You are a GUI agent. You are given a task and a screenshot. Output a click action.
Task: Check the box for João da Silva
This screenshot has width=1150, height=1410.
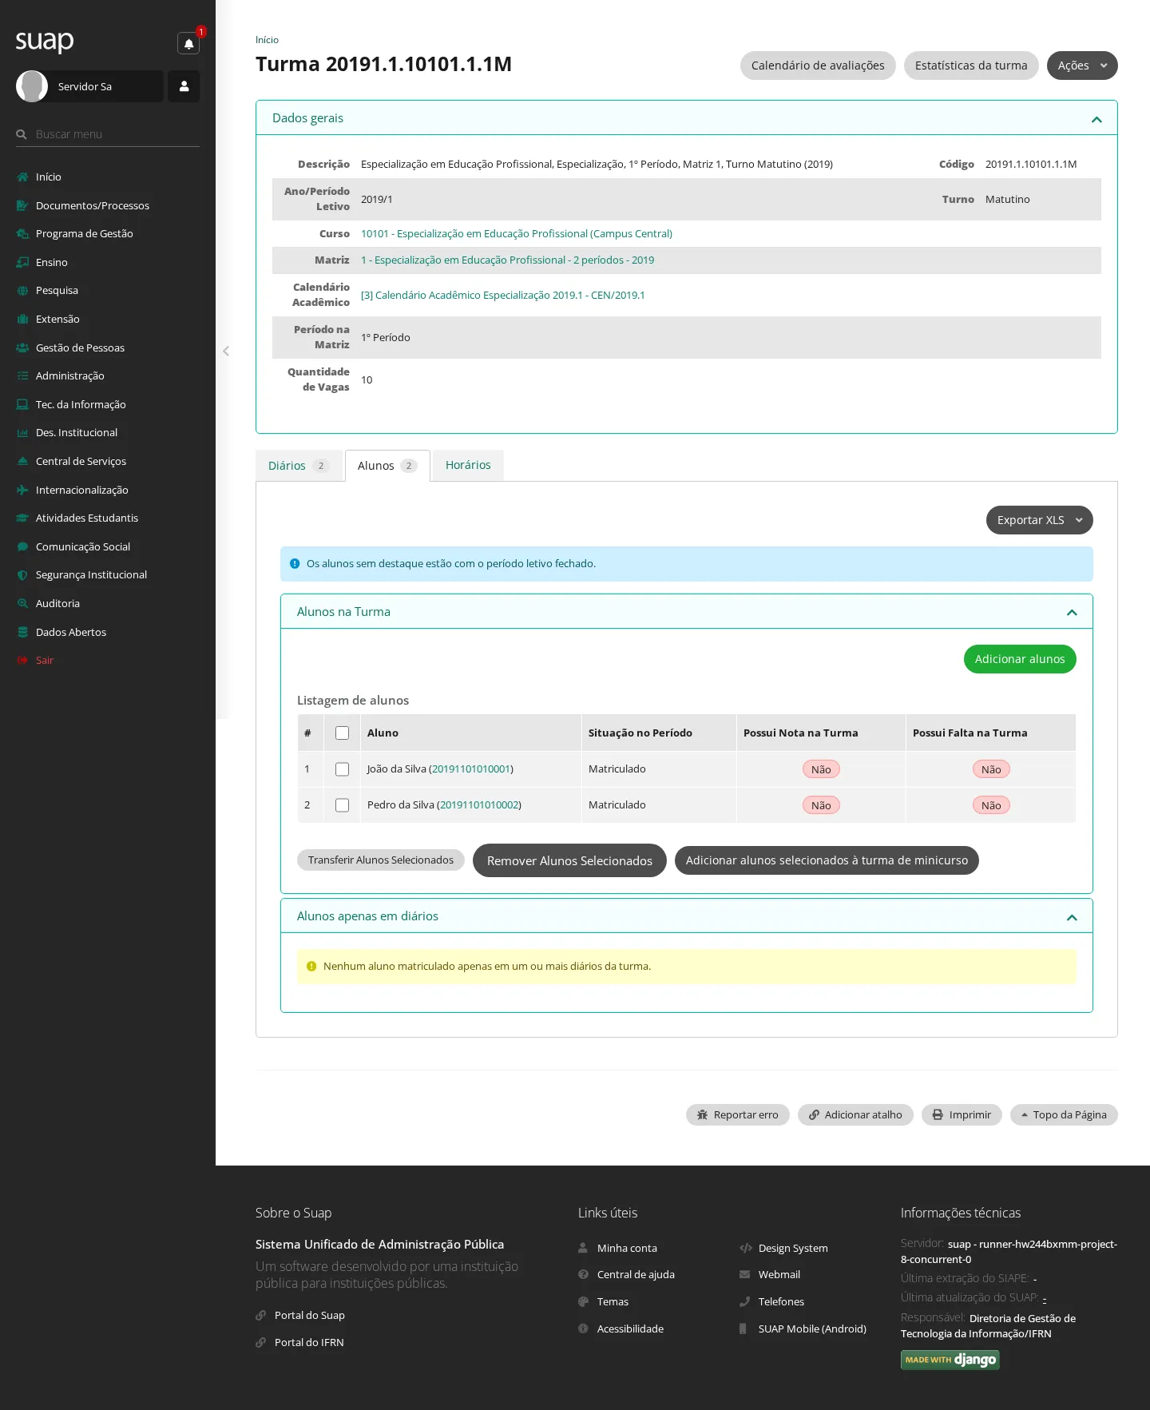click(x=342, y=769)
